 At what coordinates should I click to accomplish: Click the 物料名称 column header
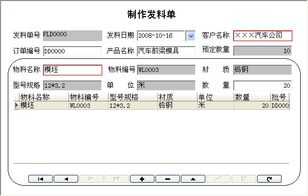click(x=44, y=97)
